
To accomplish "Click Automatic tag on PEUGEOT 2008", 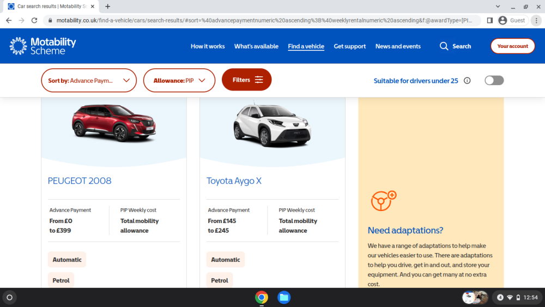I will click(x=67, y=260).
